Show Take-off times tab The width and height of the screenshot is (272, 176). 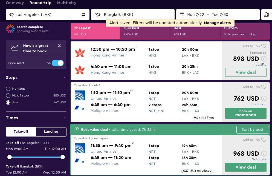coord(21,132)
